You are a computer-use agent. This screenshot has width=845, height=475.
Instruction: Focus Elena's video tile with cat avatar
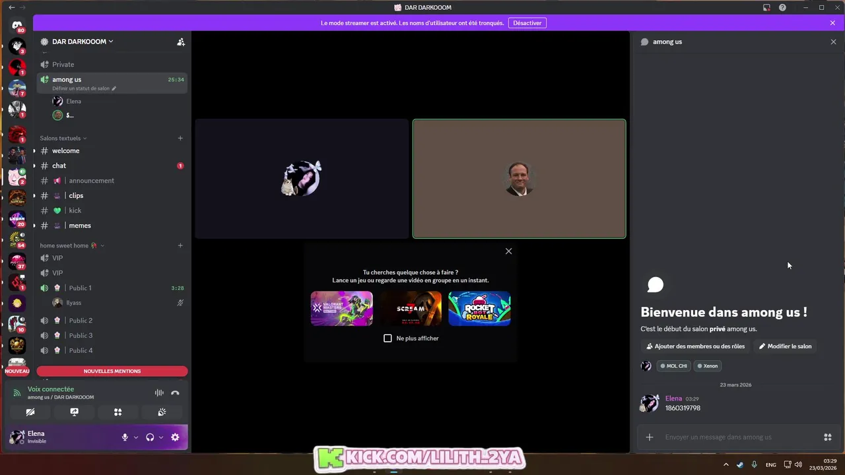[302, 179]
